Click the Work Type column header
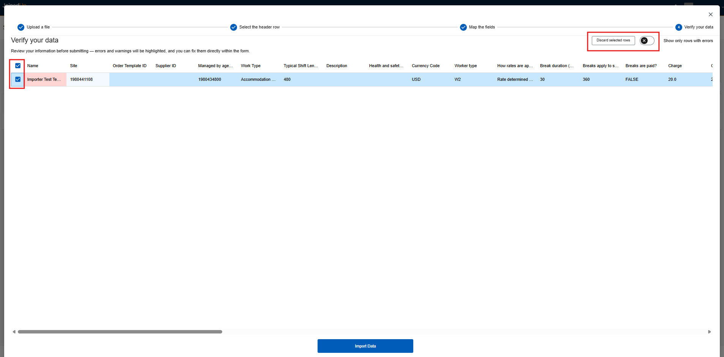The width and height of the screenshot is (724, 357). click(251, 66)
